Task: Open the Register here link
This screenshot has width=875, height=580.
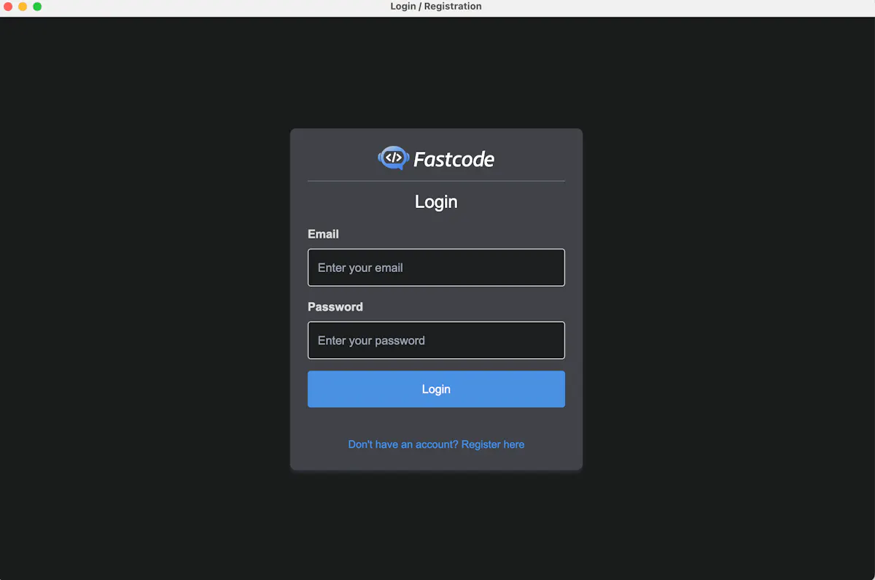Action: pos(436,444)
